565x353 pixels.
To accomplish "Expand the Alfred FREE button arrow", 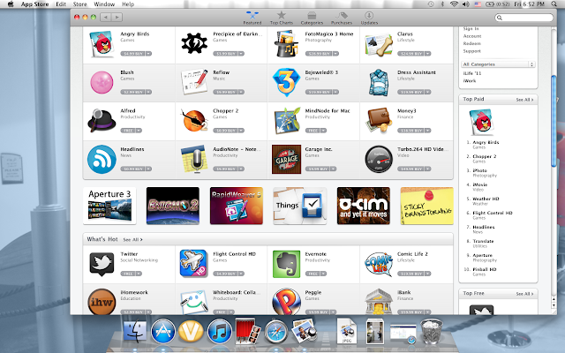I will pos(139,131).
